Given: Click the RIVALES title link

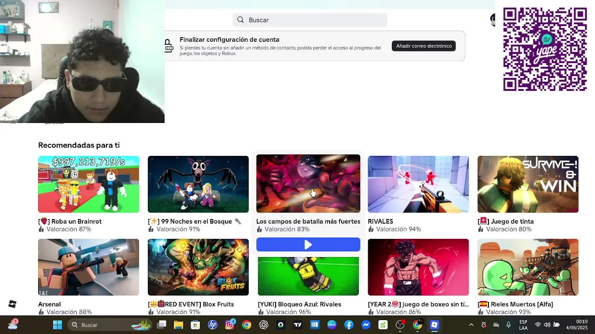Looking at the screenshot, I should (x=380, y=221).
